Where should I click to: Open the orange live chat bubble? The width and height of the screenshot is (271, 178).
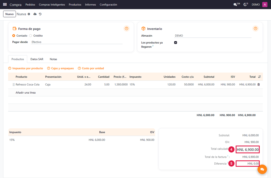262,169
